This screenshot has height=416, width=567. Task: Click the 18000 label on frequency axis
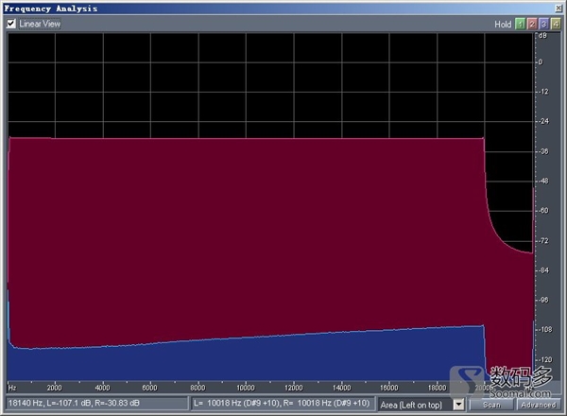[x=438, y=388]
